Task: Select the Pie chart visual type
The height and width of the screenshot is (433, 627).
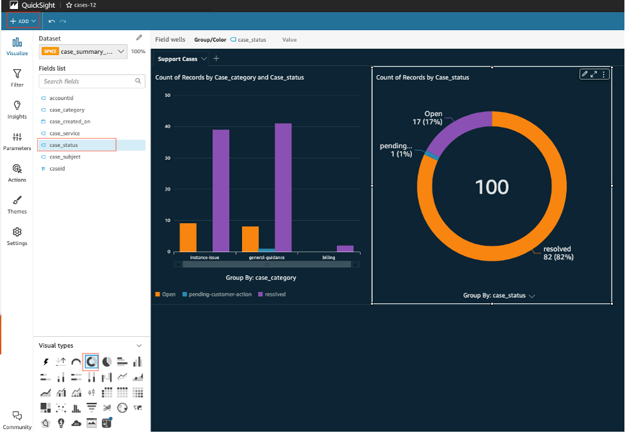Action: click(x=107, y=362)
